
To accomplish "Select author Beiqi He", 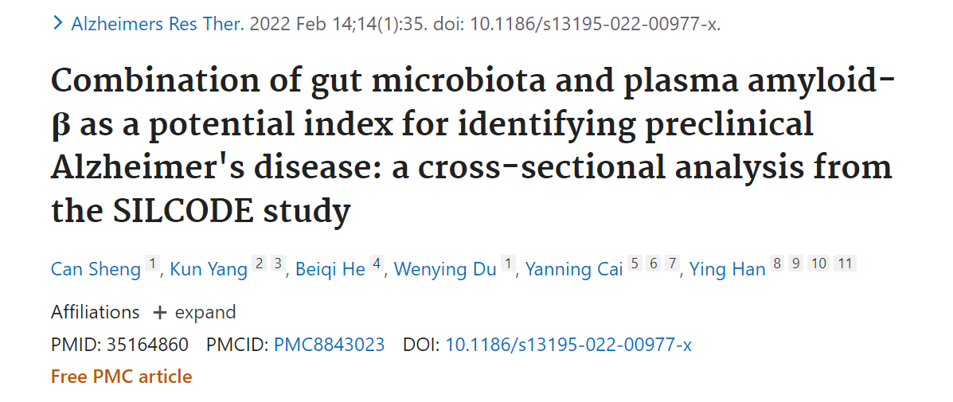I will 330,269.
